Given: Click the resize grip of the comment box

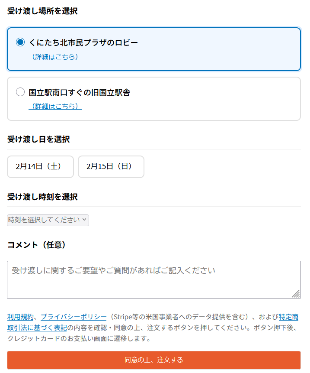Looking at the screenshot, I should (x=296, y=294).
